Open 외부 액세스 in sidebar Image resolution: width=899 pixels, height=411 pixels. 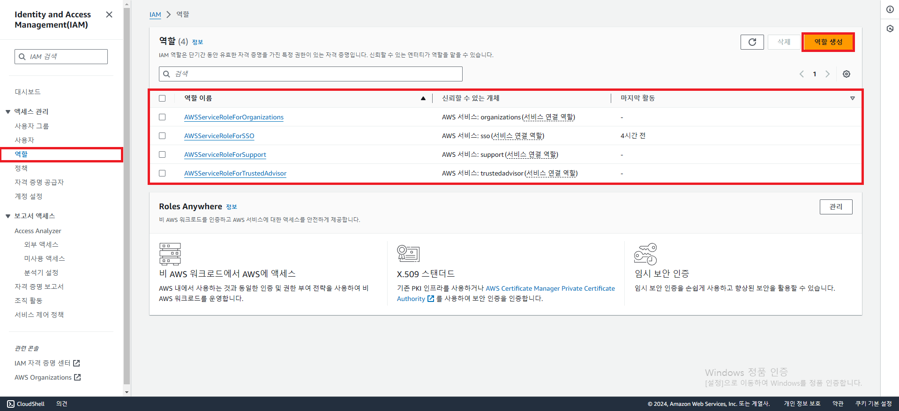(x=41, y=244)
